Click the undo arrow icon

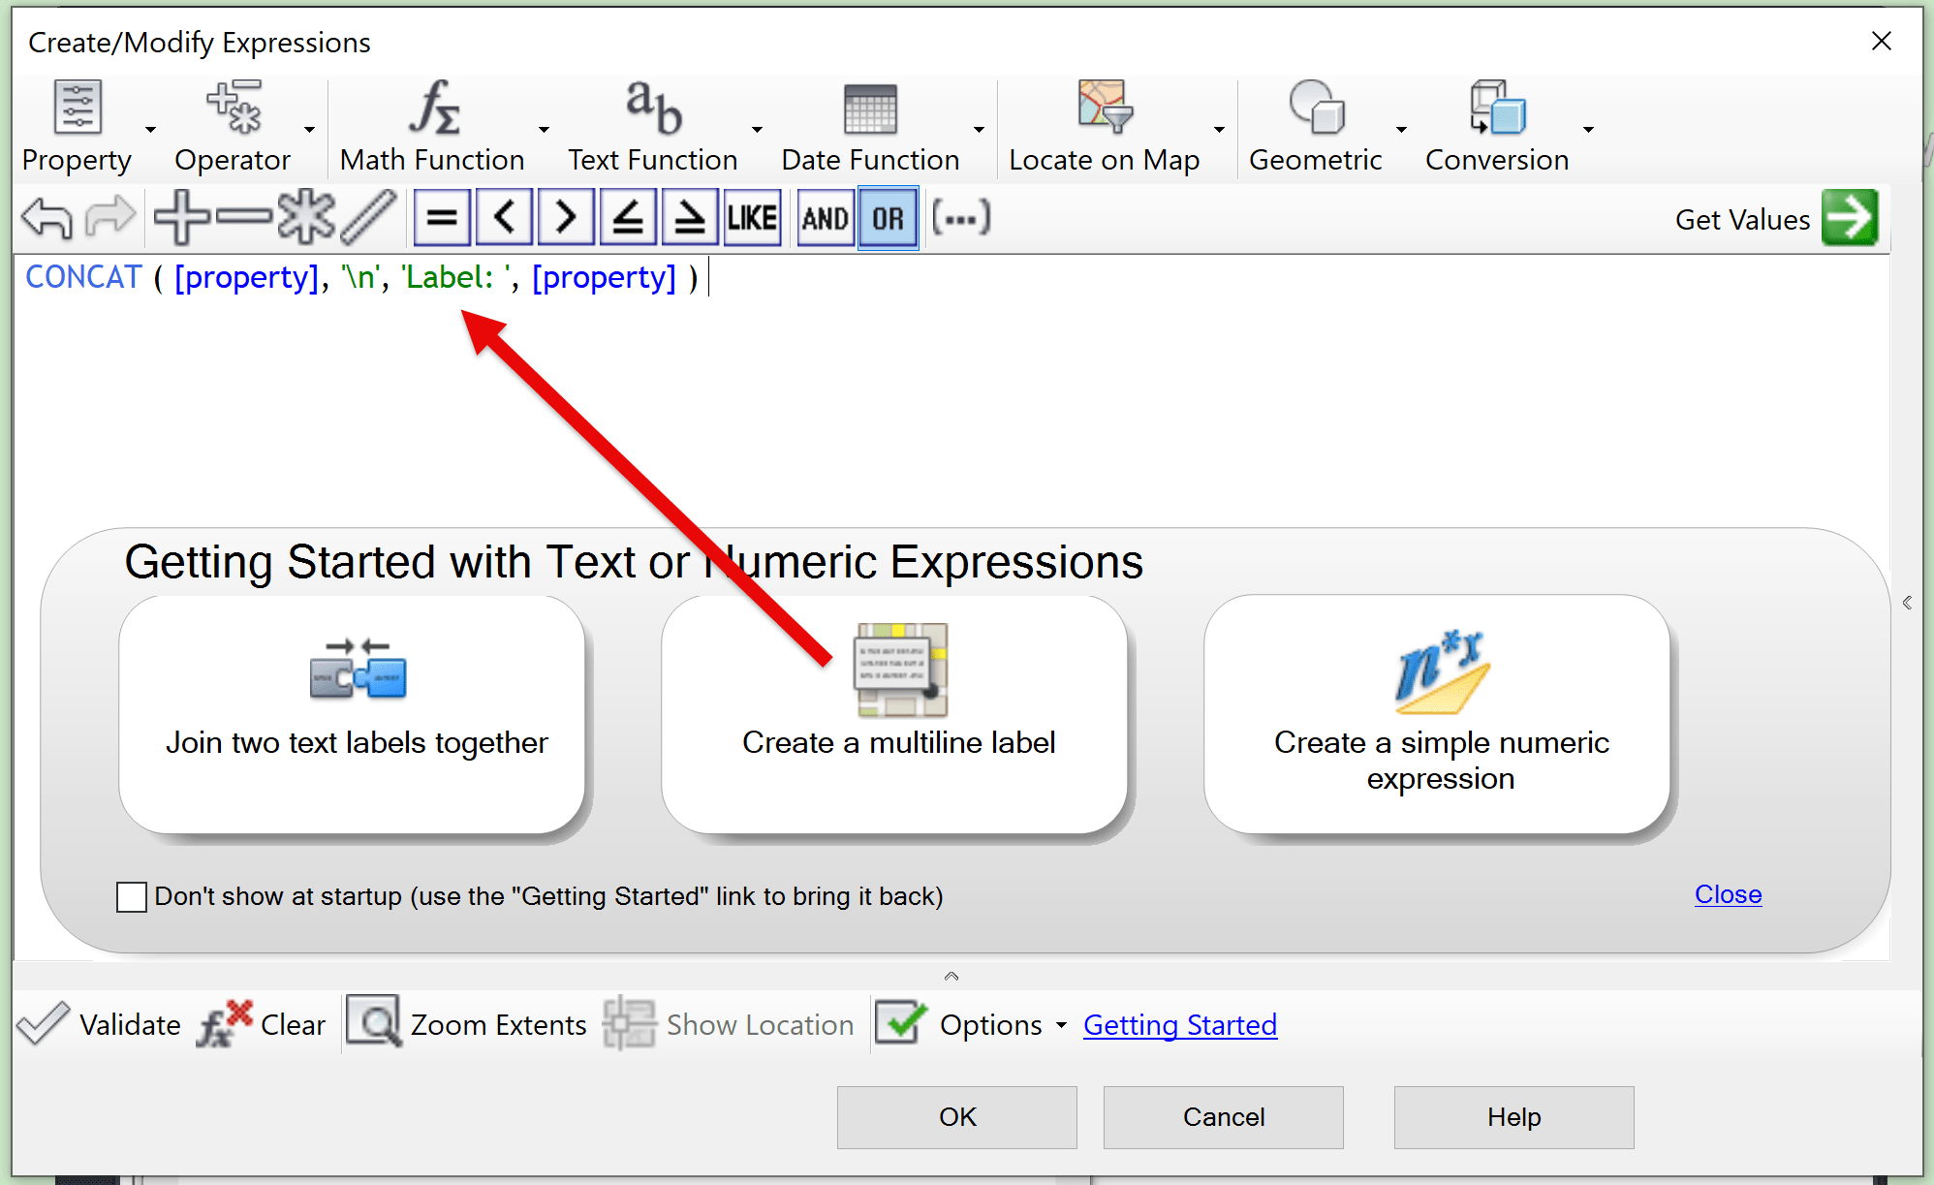pyautogui.click(x=47, y=218)
